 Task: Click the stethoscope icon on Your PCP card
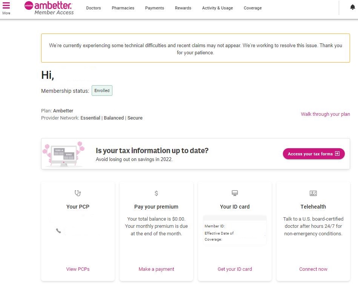pos(78,193)
